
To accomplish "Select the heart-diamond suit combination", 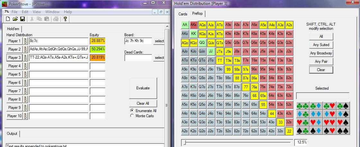I will point(316,122).
